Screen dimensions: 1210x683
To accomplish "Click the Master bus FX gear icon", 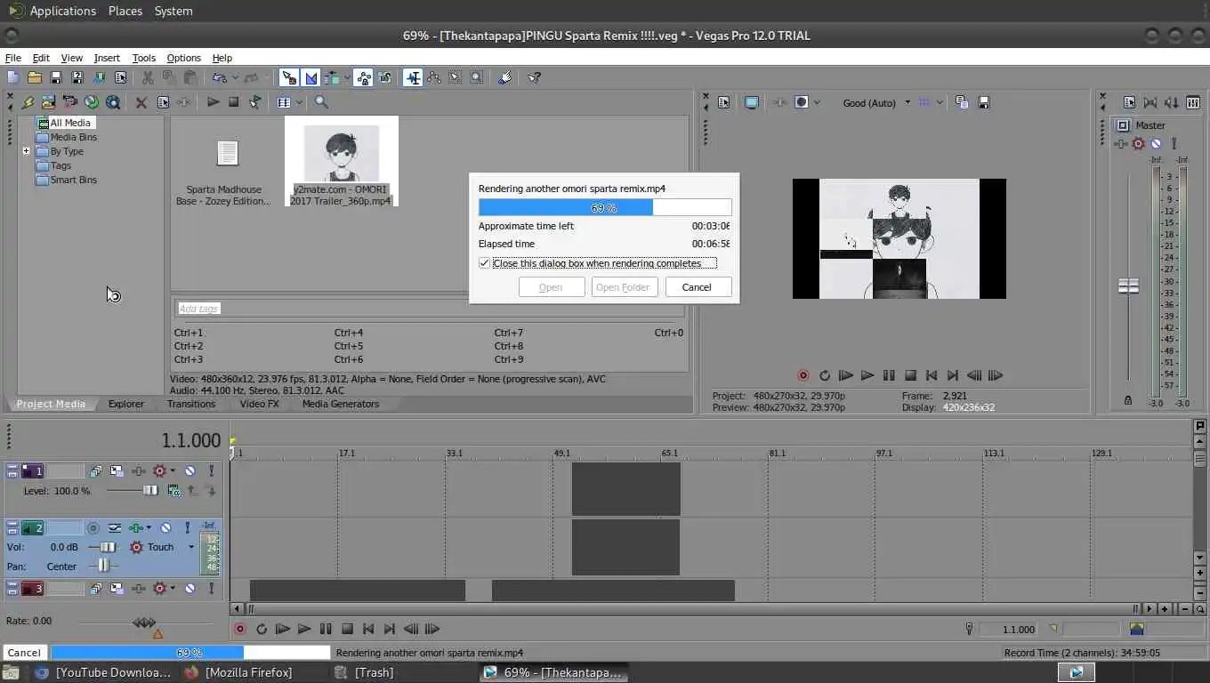I will tap(1138, 143).
